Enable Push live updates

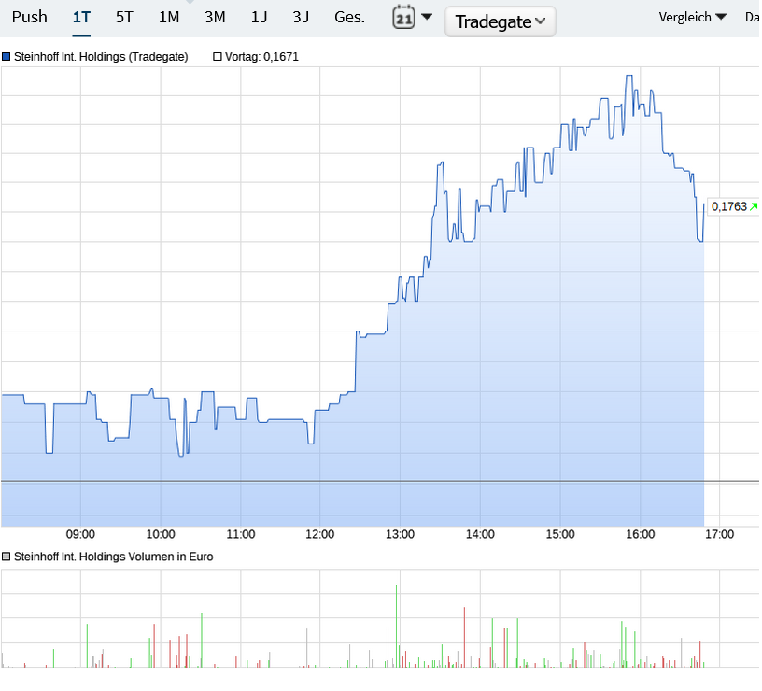click(x=29, y=16)
